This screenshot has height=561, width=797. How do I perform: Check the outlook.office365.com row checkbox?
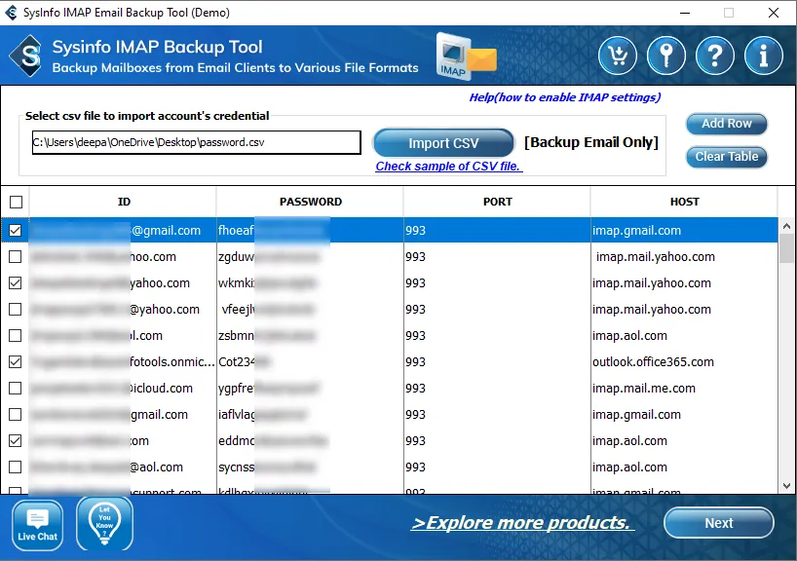point(16,362)
